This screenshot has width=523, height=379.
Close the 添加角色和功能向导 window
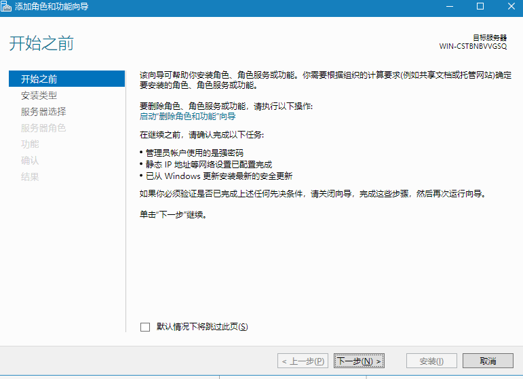(511, 6)
